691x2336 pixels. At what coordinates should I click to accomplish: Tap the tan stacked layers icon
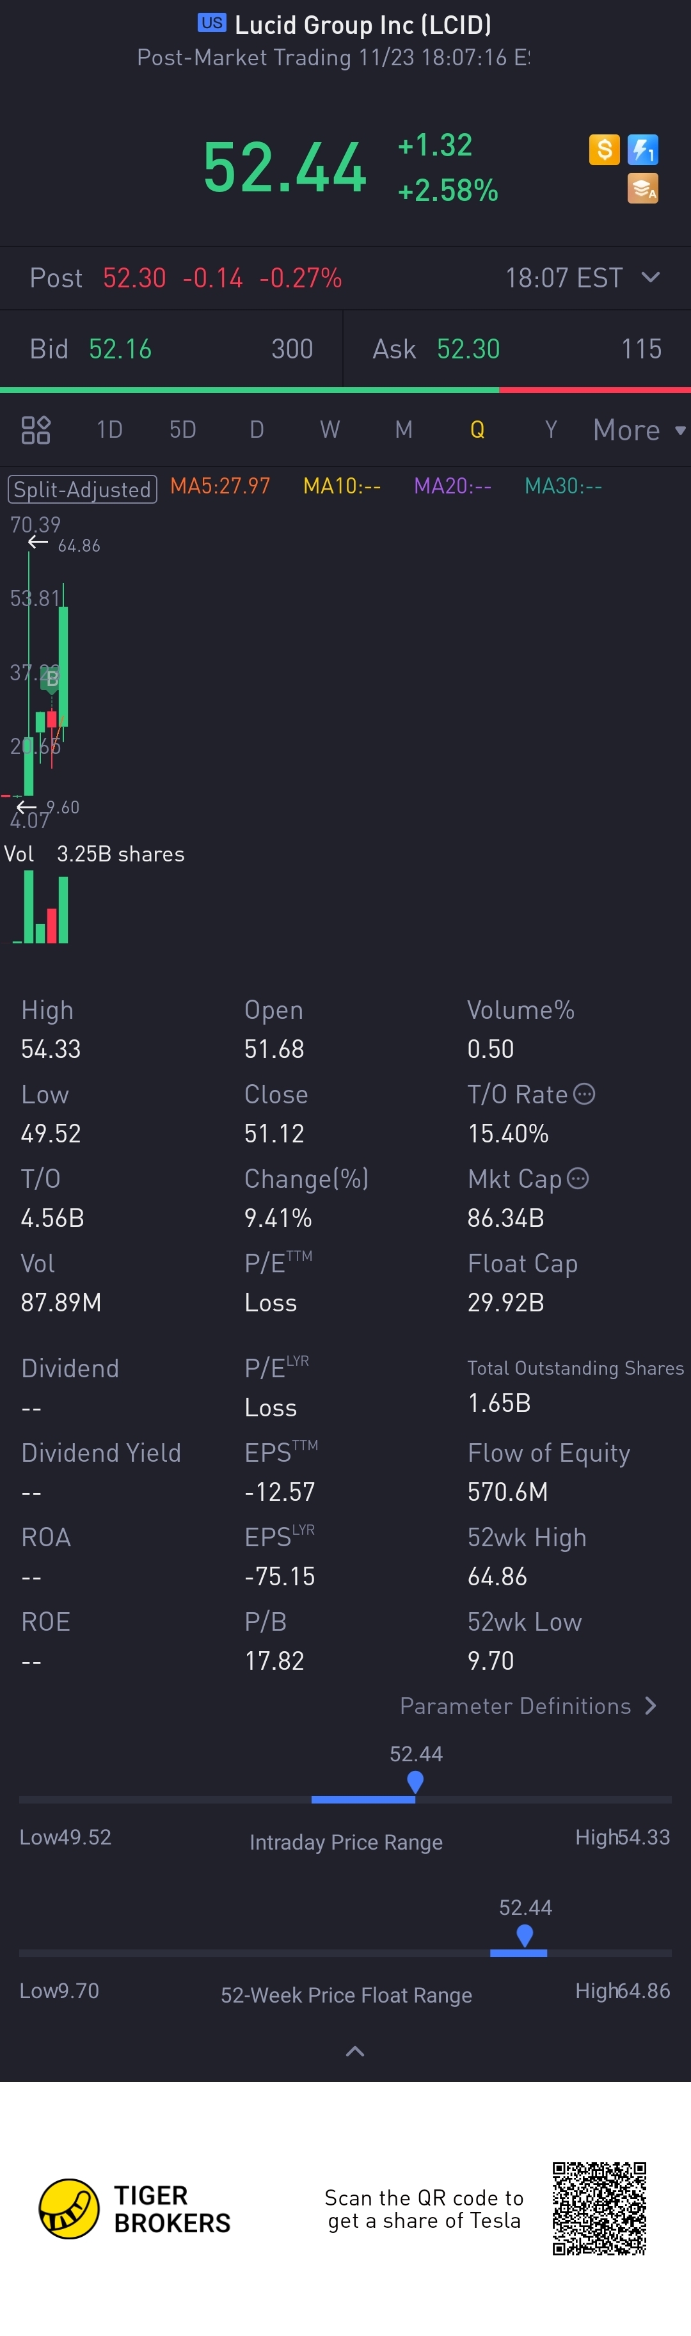(x=643, y=189)
